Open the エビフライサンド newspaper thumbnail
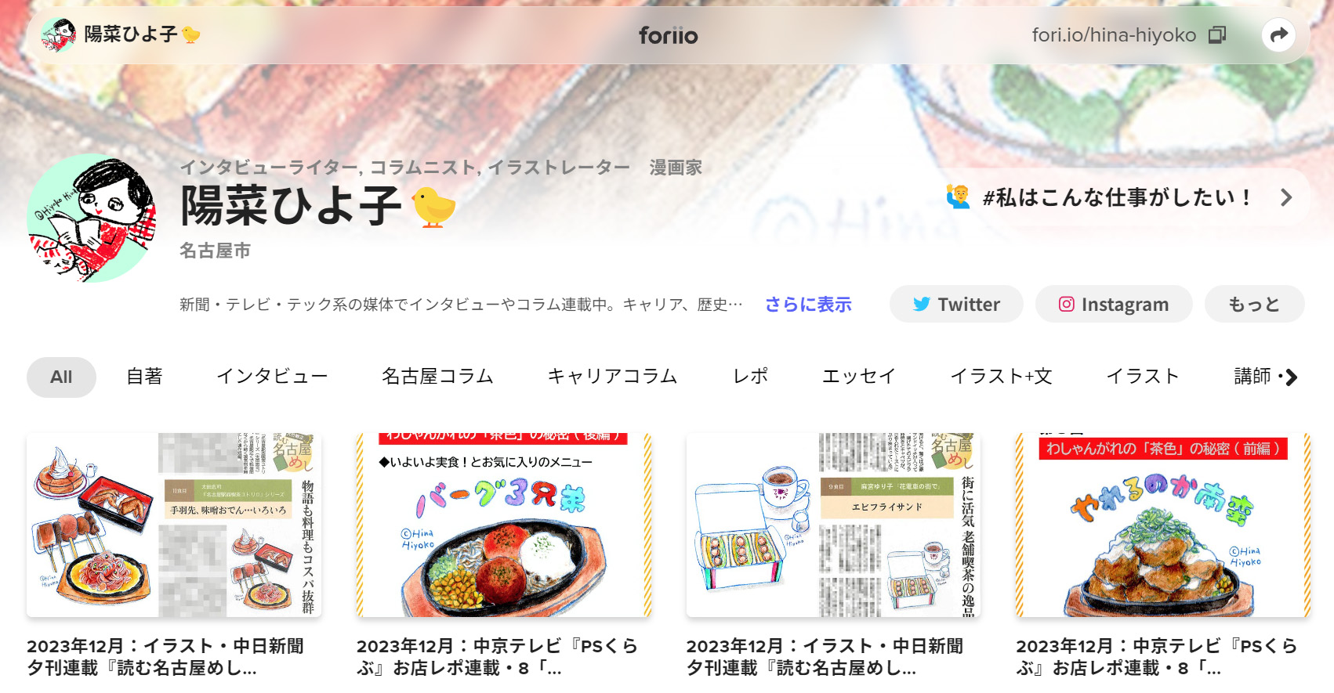 (x=833, y=525)
